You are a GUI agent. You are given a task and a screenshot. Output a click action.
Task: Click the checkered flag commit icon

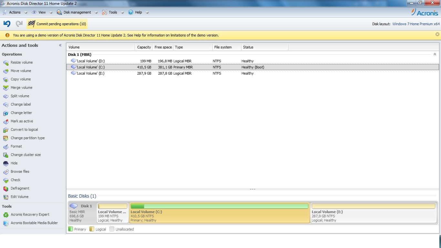tap(31, 24)
